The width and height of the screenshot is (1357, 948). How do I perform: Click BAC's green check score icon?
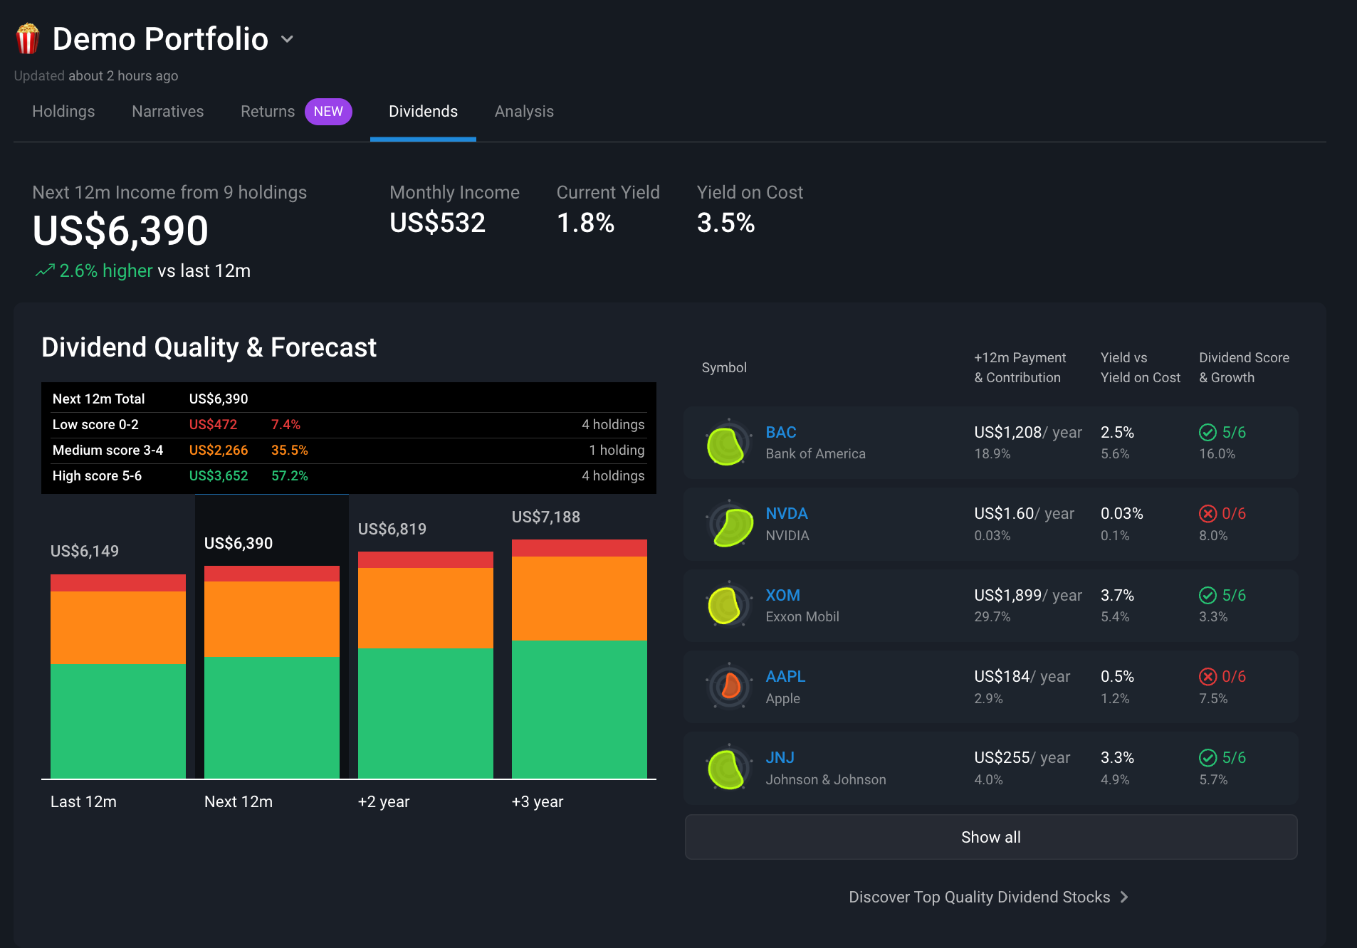click(x=1207, y=432)
